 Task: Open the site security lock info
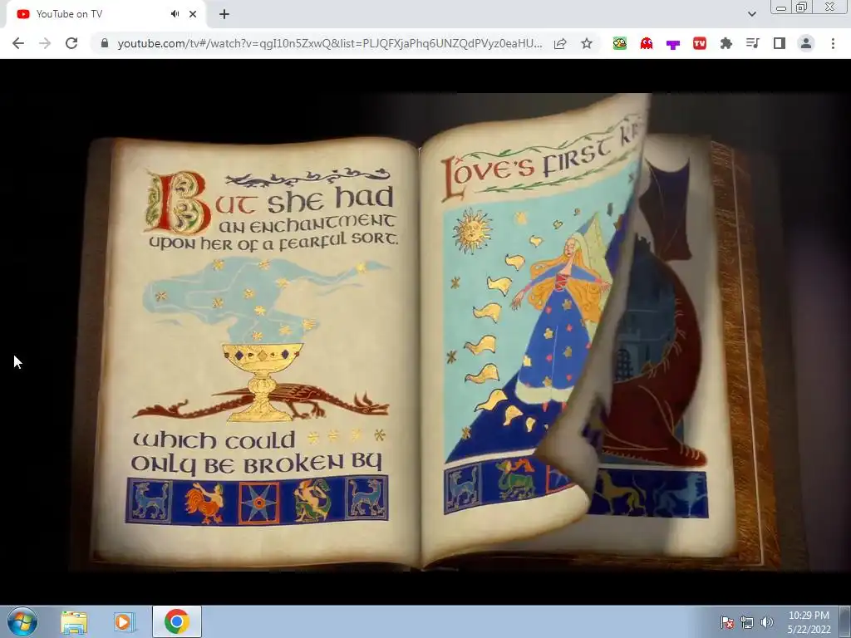pyautogui.click(x=105, y=43)
